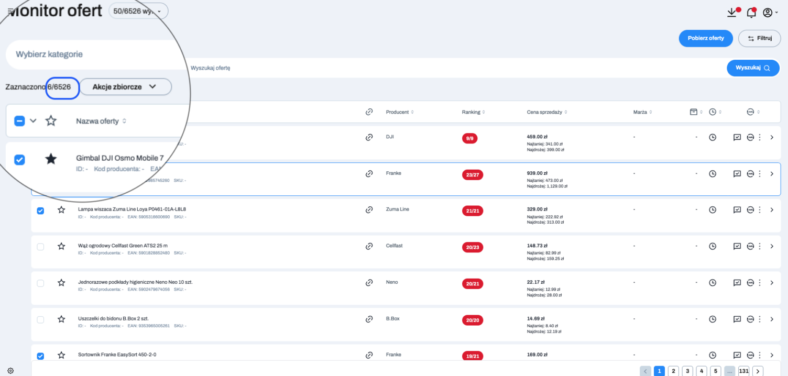The height and width of the screenshot is (376, 788).
Task: Click the star for Wąż ogrodowy Cellfast
Action: pos(61,246)
